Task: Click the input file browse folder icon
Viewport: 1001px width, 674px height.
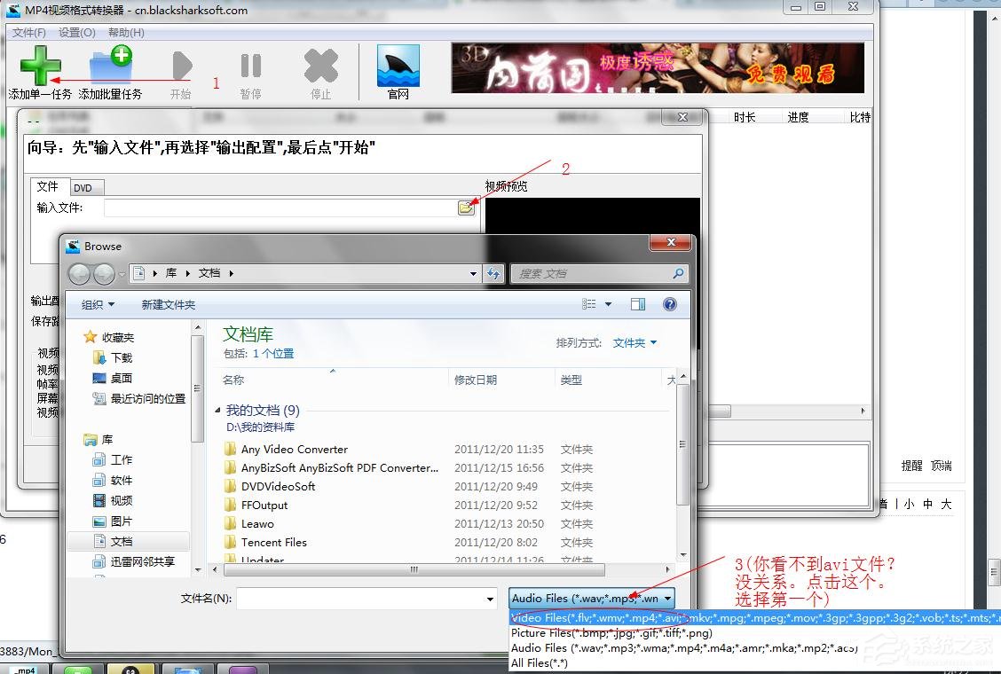Action: (468, 207)
